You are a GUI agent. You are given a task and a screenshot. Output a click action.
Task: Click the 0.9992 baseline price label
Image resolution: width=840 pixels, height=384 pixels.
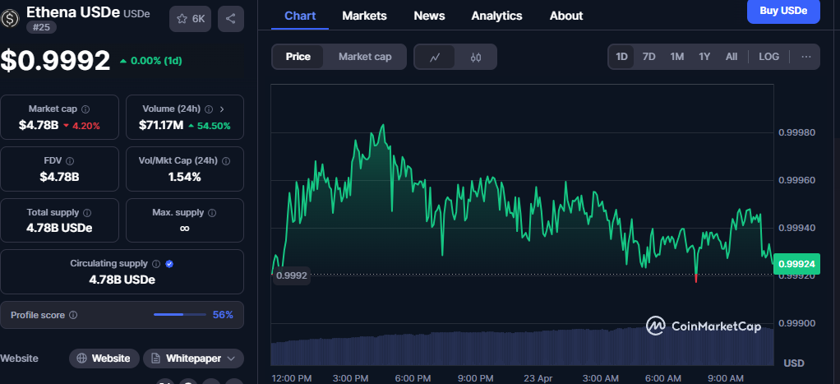point(292,275)
